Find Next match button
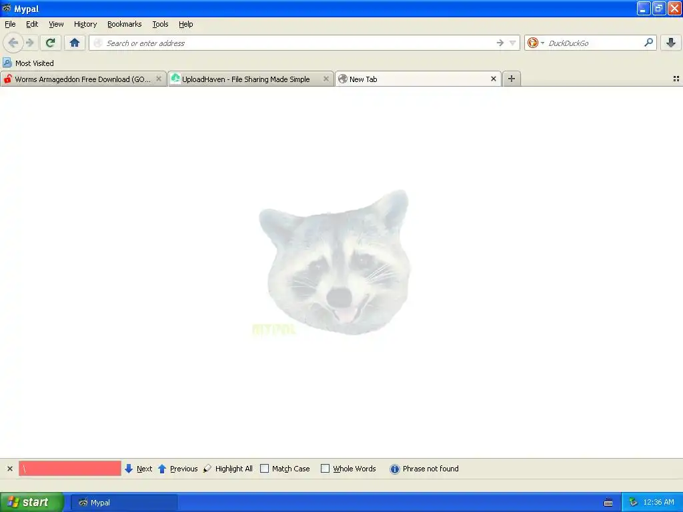The height and width of the screenshot is (512, 683). (139, 469)
